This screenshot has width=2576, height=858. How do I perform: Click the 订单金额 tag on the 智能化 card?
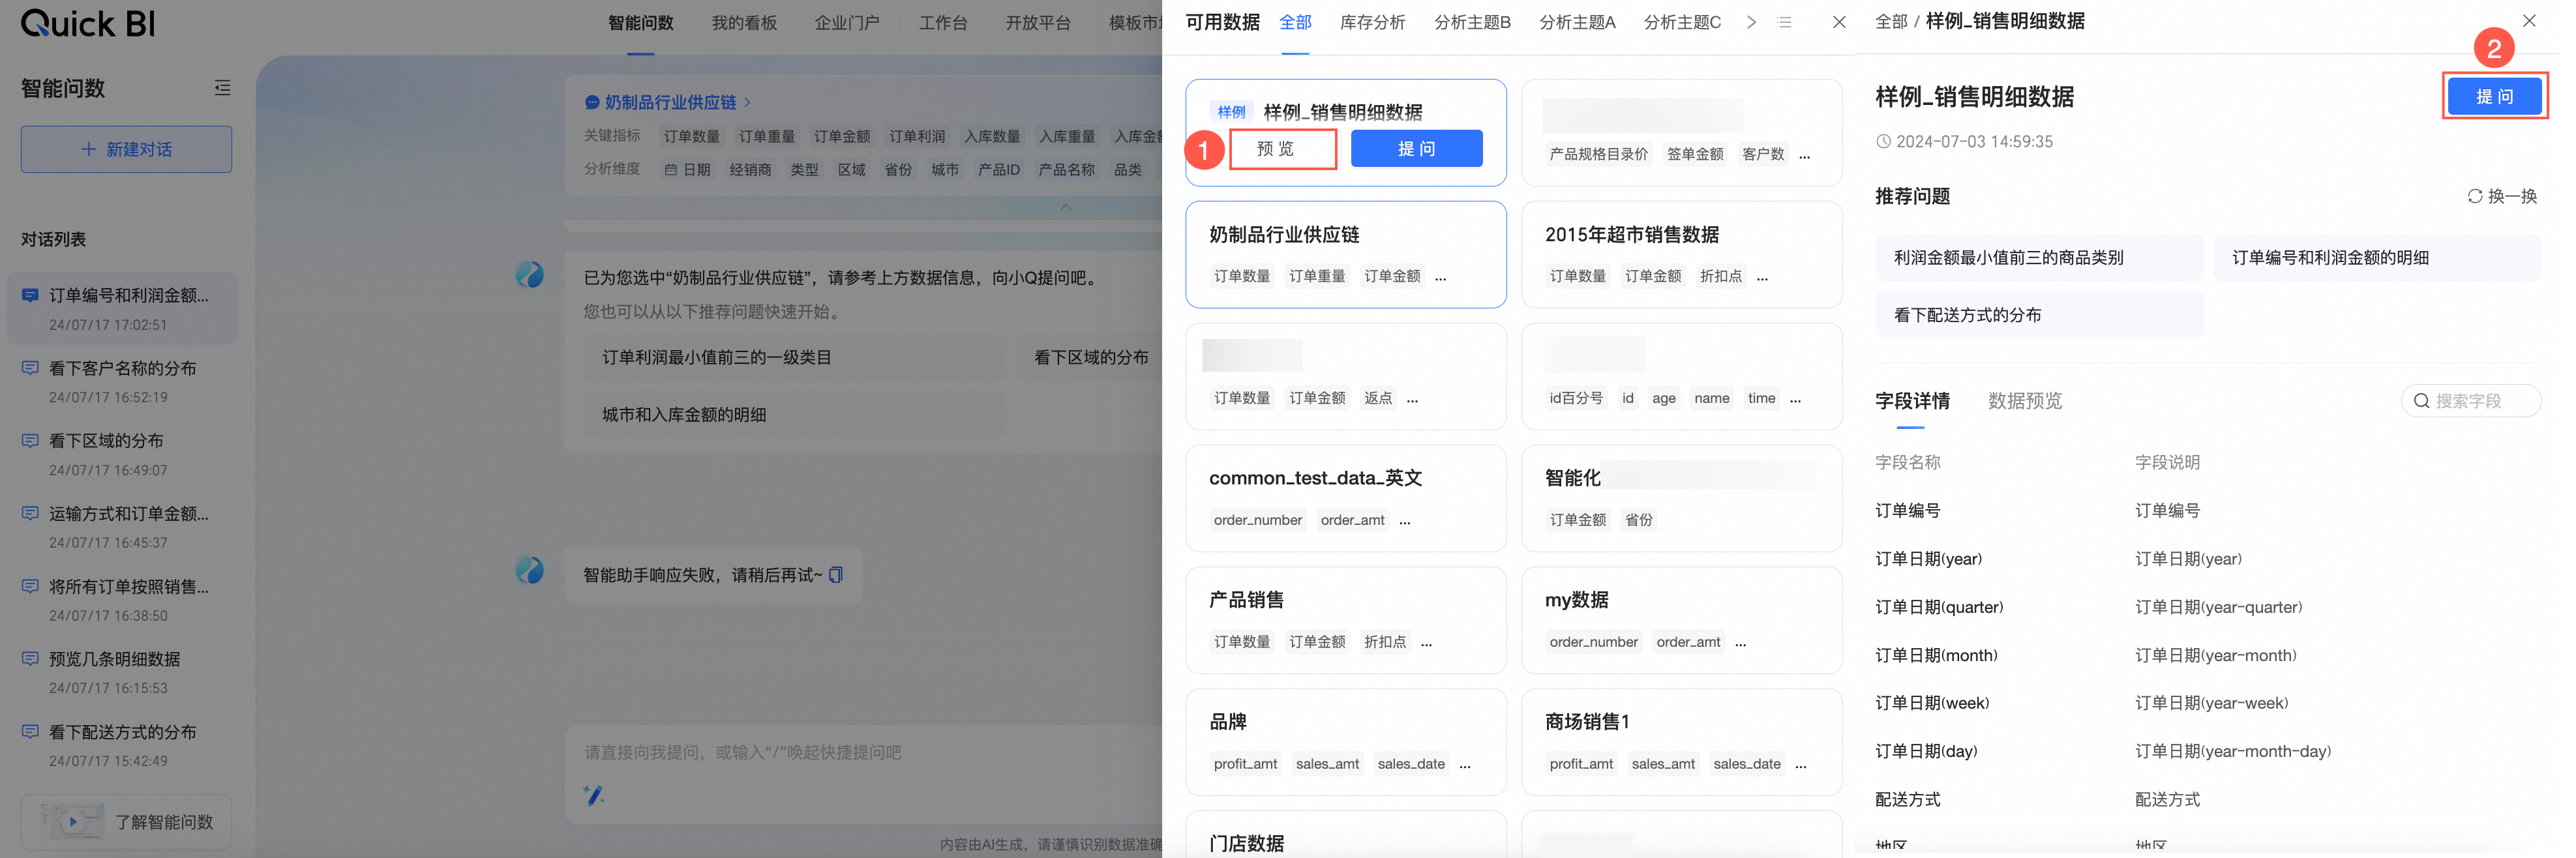point(1577,520)
